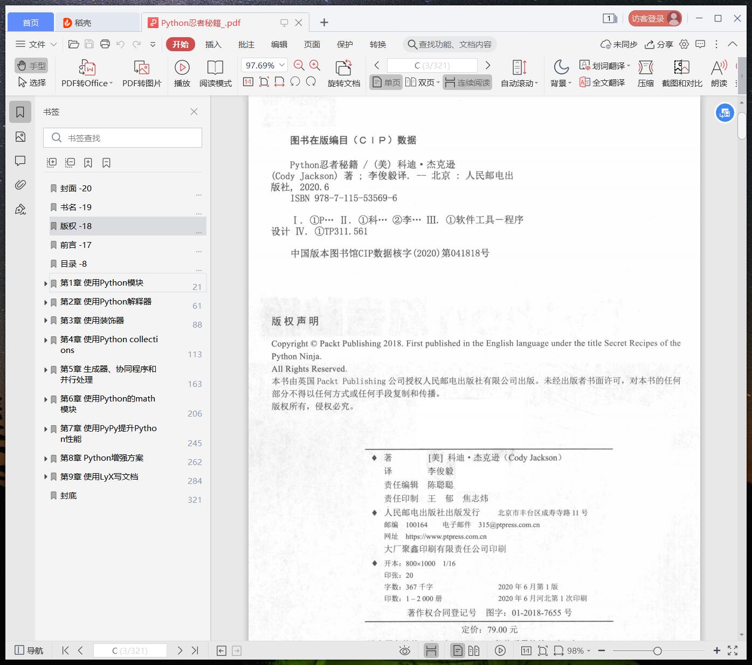Edit page number field in ribbon
The height and width of the screenshot is (665, 752).
click(x=432, y=65)
